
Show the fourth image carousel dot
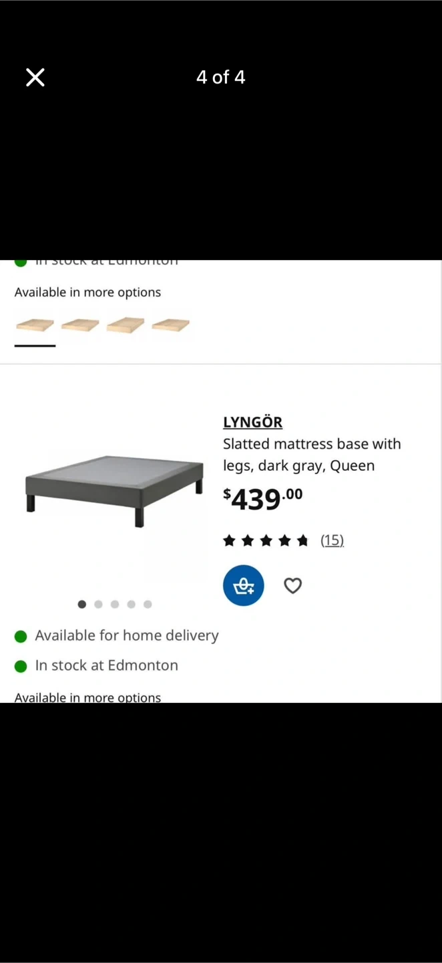[x=131, y=605]
